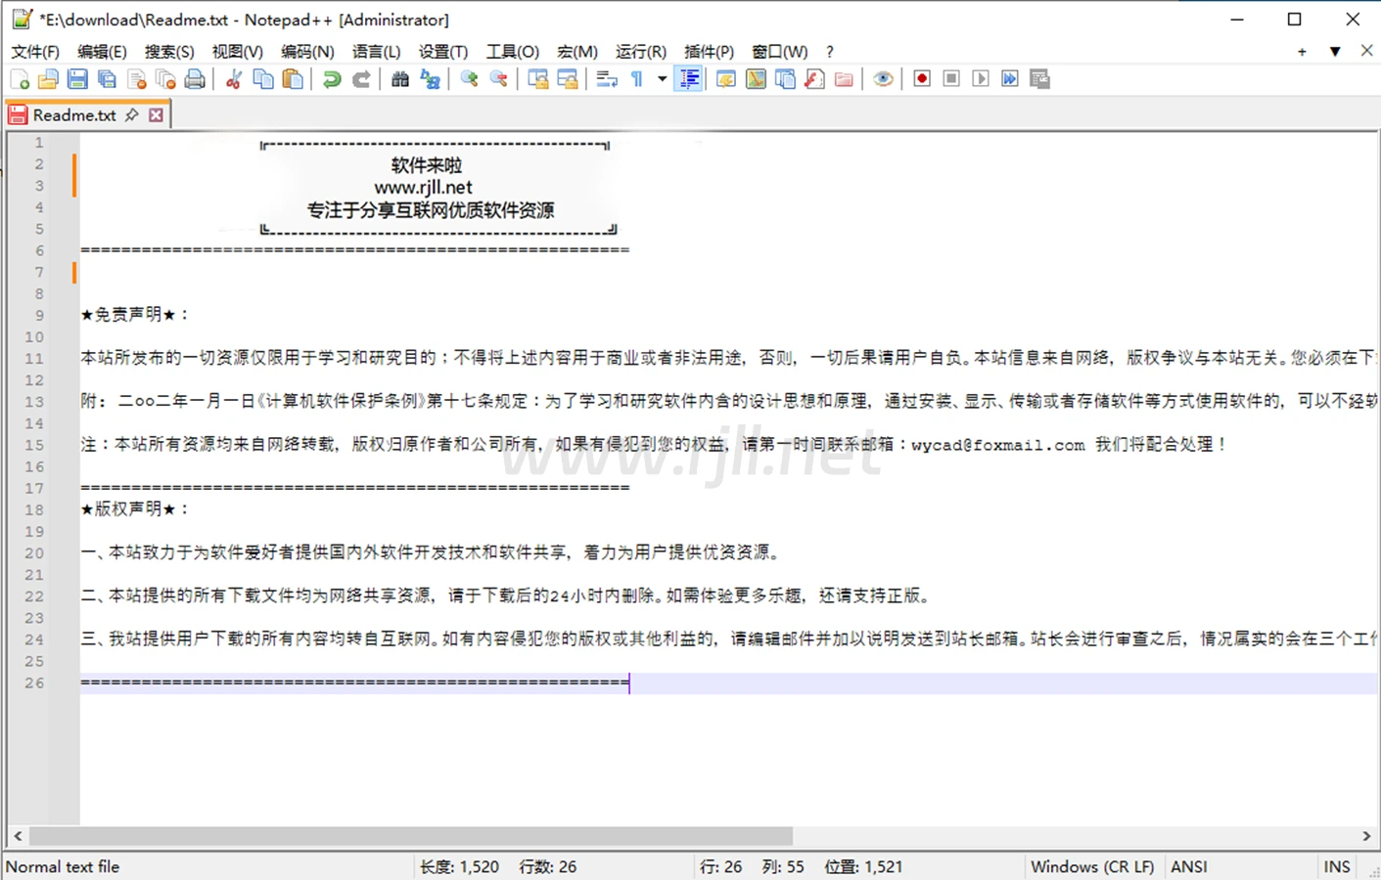
Task: Click the Windows (CR LF) status bar field
Action: click(x=1092, y=866)
